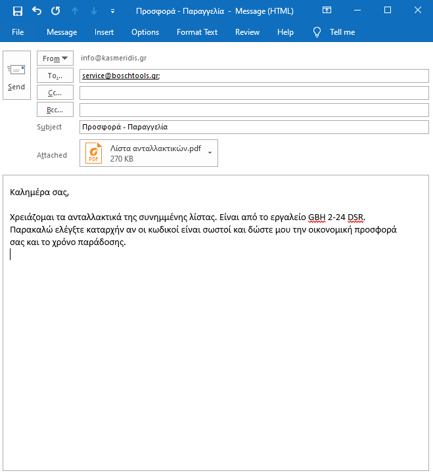The image size is (433, 473).
Task: Open the Help tab
Action: click(285, 32)
